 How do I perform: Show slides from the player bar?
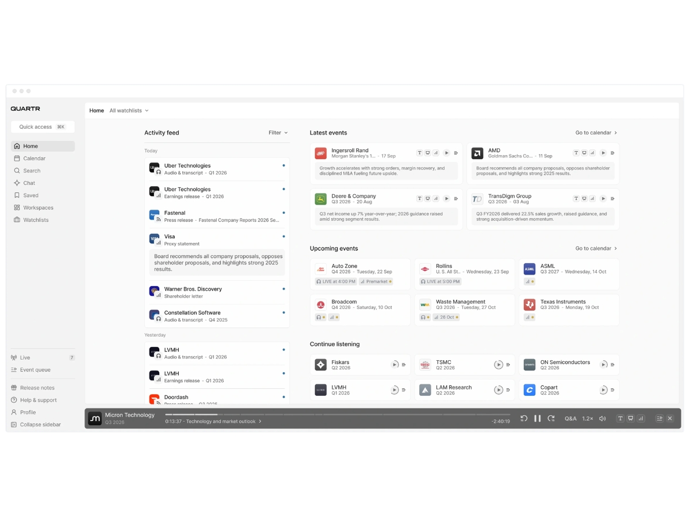click(x=631, y=419)
